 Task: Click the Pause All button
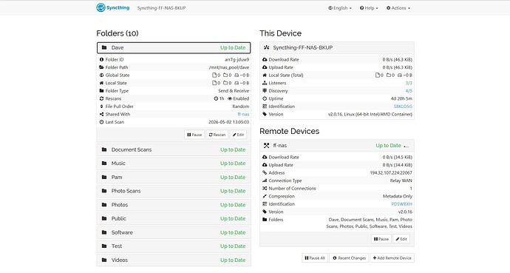(x=315, y=258)
